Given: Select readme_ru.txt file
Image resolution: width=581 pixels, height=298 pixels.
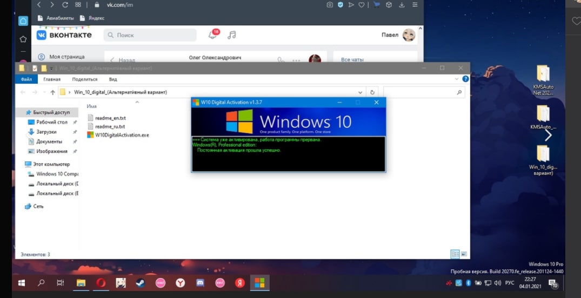Looking at the screenshot, I should click(106, 126).
